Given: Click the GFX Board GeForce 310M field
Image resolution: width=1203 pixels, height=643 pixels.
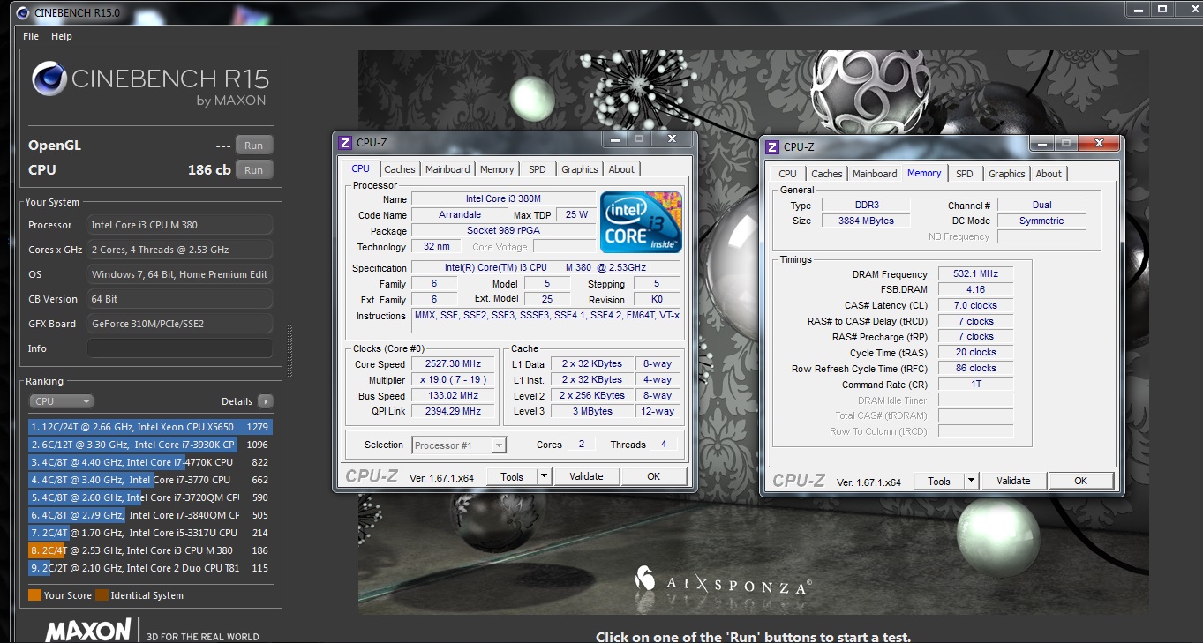Looking at the screenshot, I should pyautogui.click(x=179, y=324).
